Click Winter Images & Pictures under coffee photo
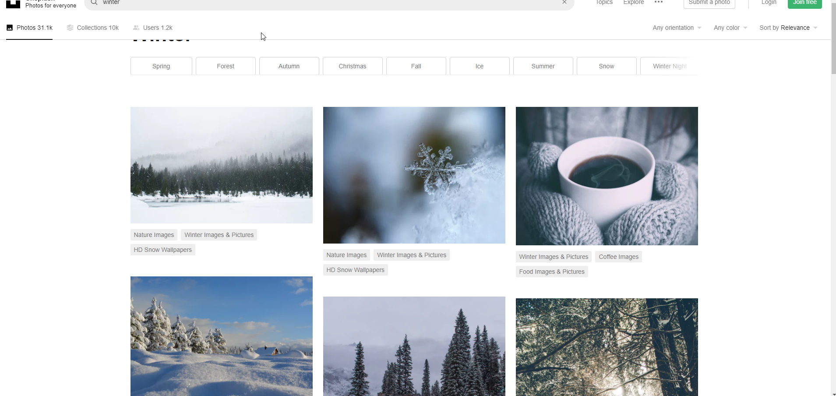The width and height of the screenshot is (836, 396). tap(554, 257)
